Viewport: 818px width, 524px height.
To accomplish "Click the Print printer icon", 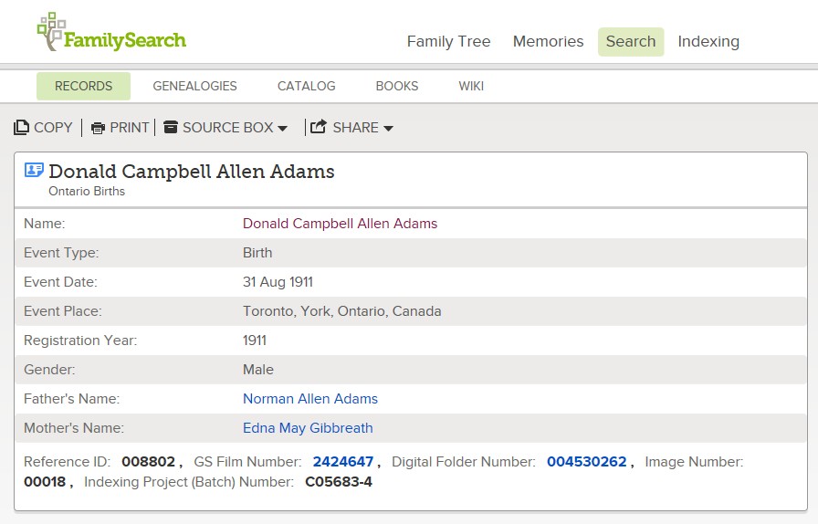I will (98, 128).
